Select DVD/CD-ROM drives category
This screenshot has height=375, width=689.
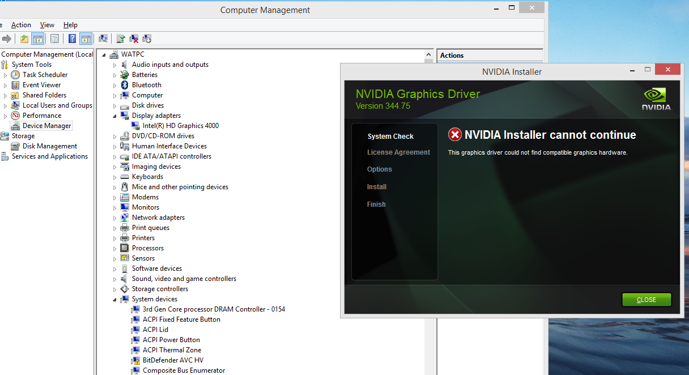(163, 136)
